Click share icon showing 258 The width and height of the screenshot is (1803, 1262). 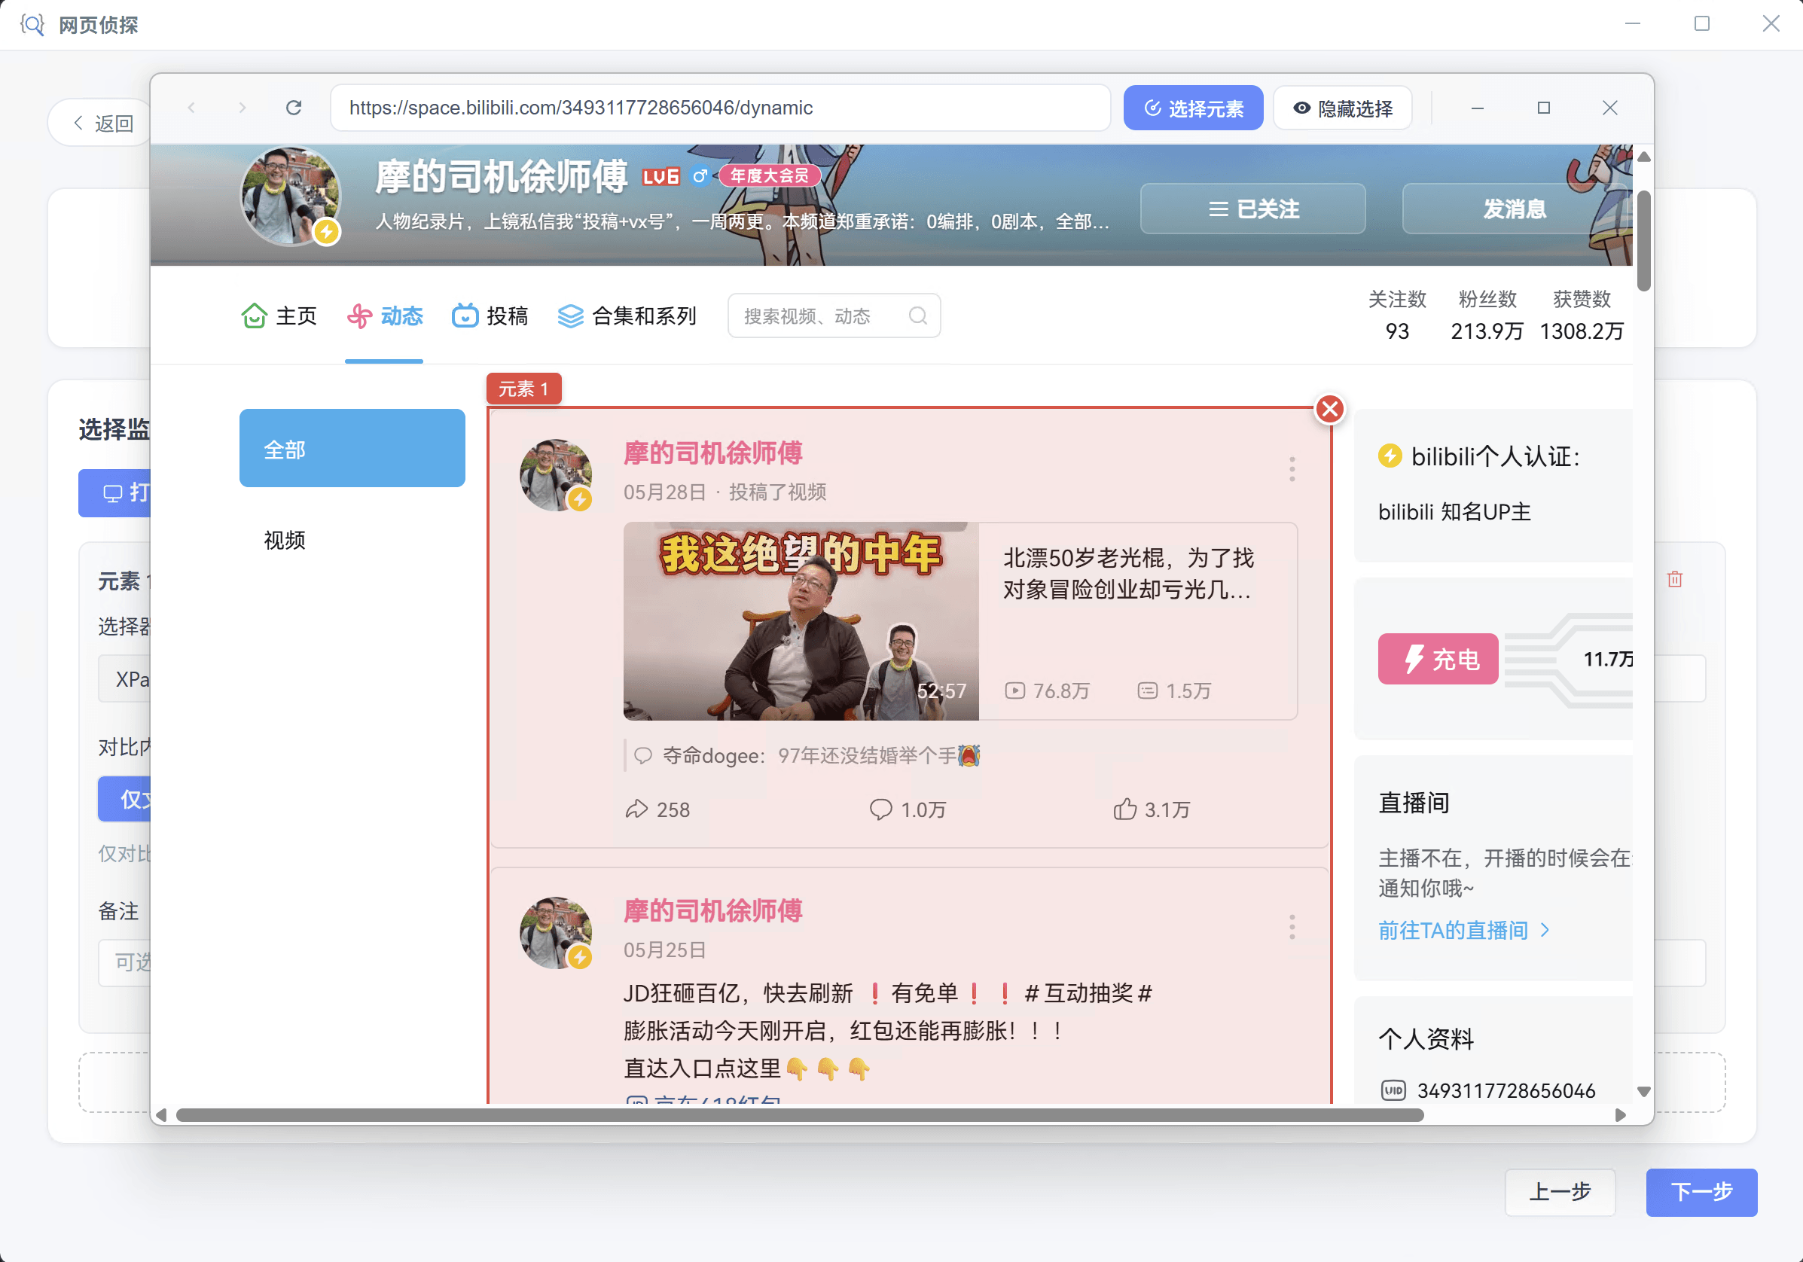(x=636, y=809)
